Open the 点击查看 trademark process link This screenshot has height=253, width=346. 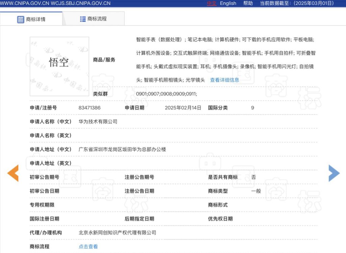pos(88,247)
